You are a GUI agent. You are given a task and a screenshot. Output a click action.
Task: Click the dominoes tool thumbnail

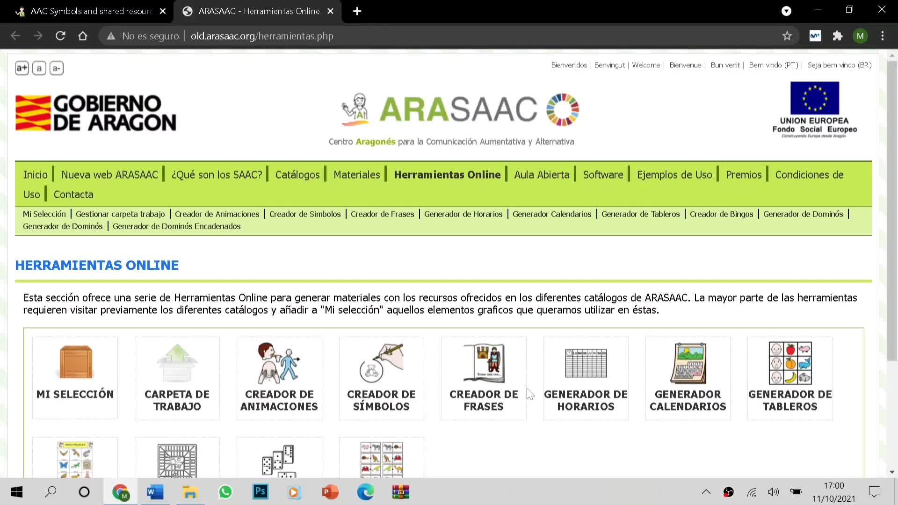pyautogui.click(x=279, y=461)
